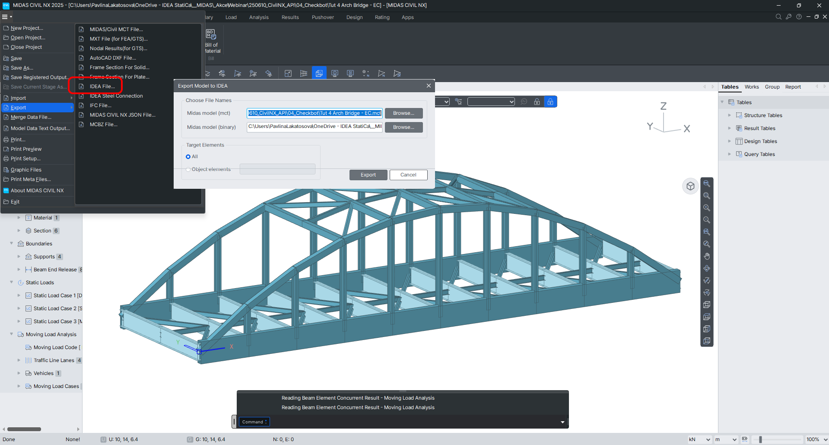Viewport: 829px width, 445px height.
Task: Choose IDEA File... from export submenu
Action: point(102,86)
